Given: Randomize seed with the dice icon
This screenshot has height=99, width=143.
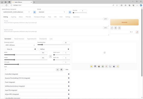Looking at the screenshot, I should point(57,70).
